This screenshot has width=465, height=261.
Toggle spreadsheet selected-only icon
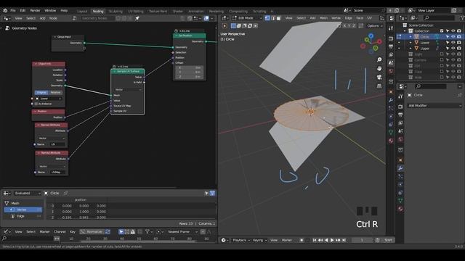point(206,194)
